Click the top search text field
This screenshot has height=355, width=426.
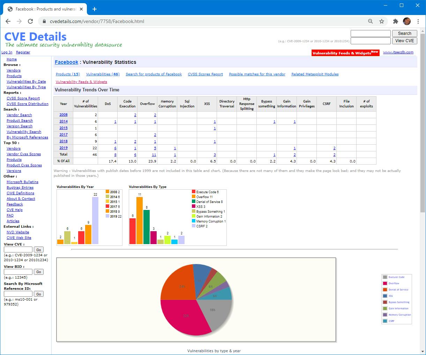pyautogui.click(x=371, y=33)
